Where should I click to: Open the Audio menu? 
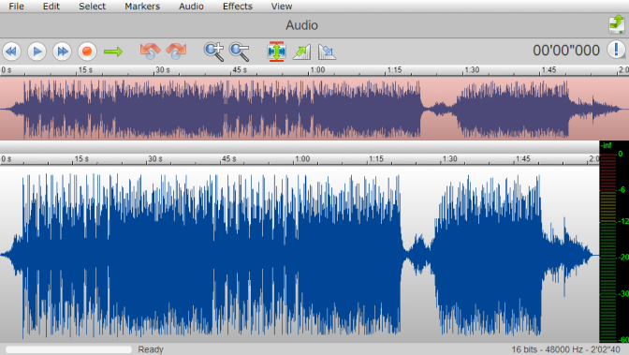[191, 6]
